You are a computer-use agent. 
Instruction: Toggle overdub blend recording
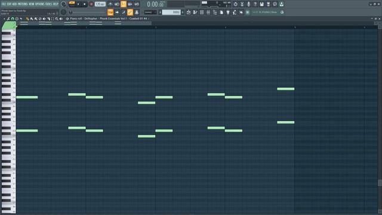point(130,4)
